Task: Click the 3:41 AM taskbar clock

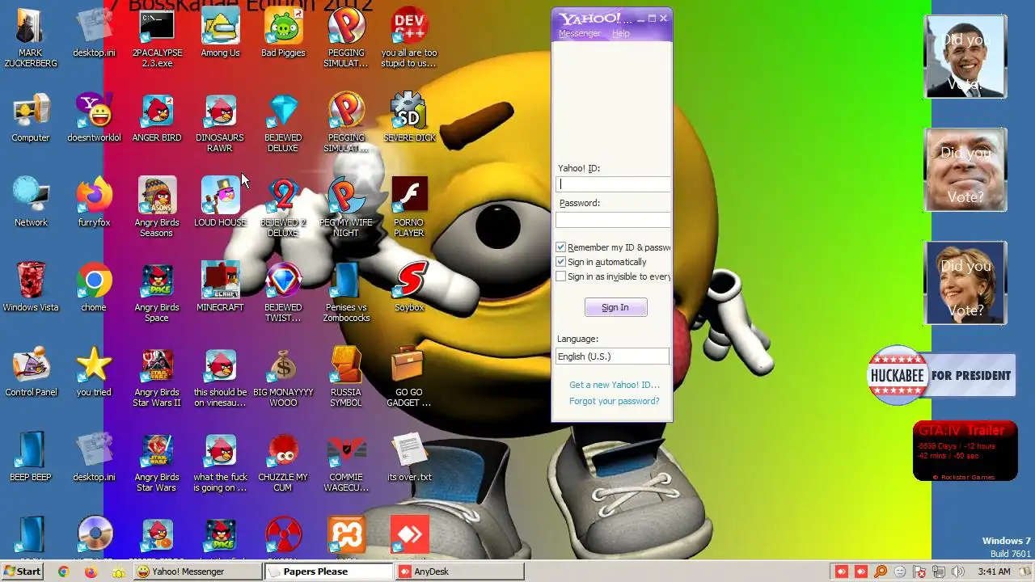Action: tap(994, 571)
